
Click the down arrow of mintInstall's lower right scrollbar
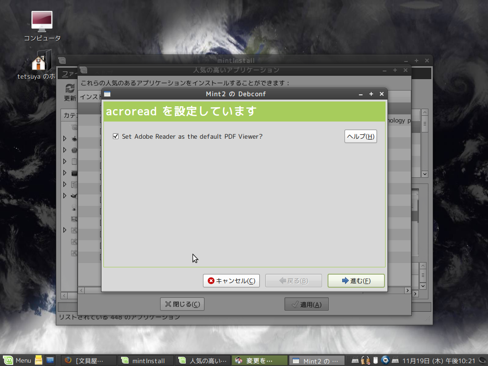pyautogui.click(x=423, y=286)
